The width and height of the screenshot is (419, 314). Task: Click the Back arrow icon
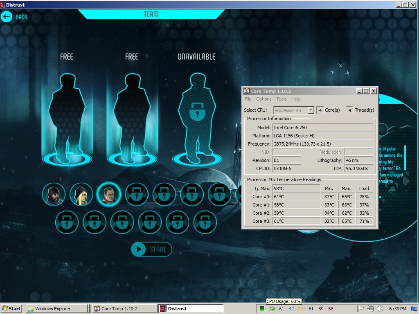(7, 17)
